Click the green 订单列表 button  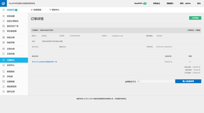(195, 18)
